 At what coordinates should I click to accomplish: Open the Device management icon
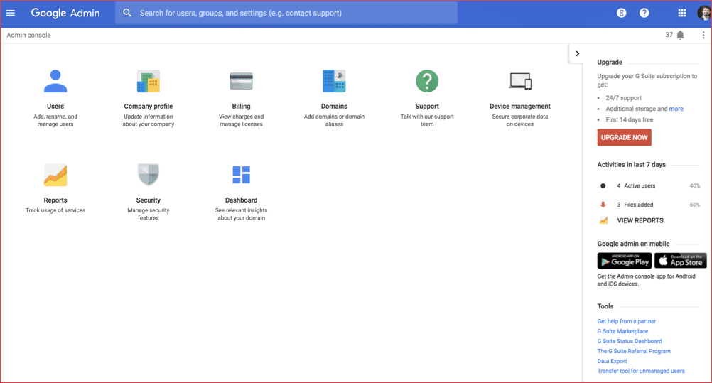[520, 81]
